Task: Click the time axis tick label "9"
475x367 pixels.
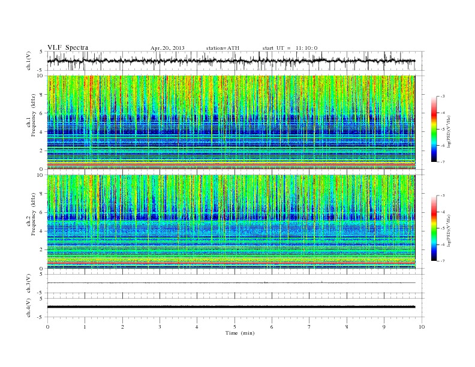Action: [384, 327]
